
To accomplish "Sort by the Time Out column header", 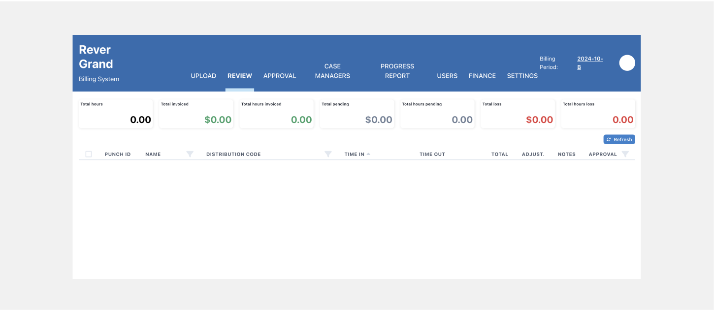I will click(432, 155).
